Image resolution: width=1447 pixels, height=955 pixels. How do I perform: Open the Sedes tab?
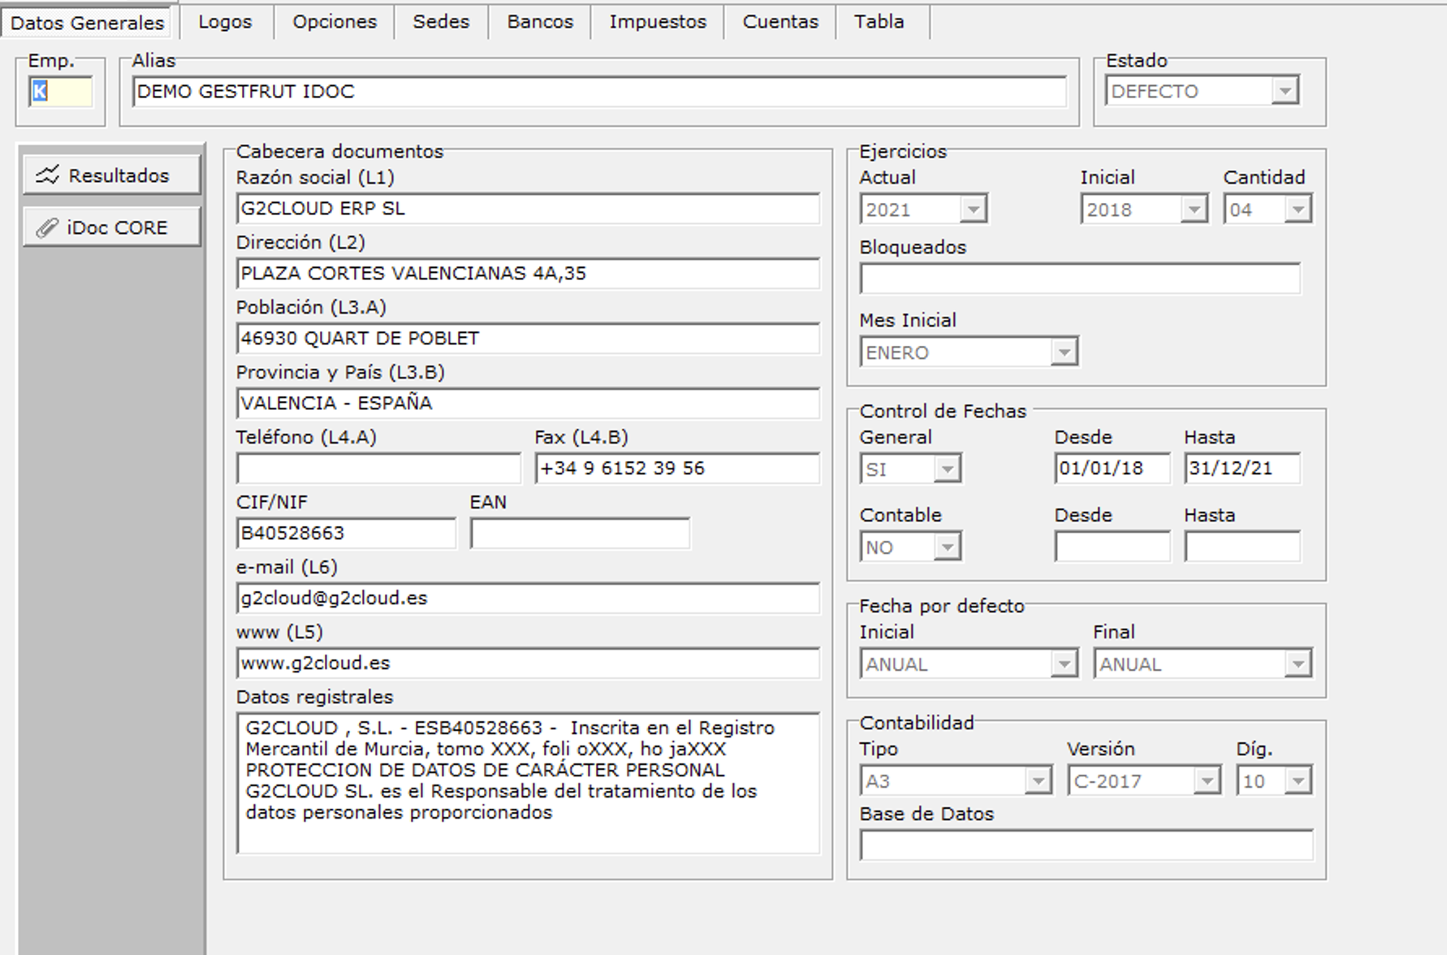tap(441, 22)
